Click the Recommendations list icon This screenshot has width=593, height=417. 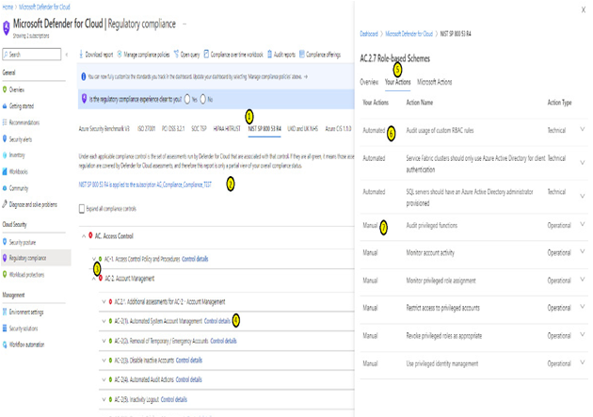click(x=5, y=122)
